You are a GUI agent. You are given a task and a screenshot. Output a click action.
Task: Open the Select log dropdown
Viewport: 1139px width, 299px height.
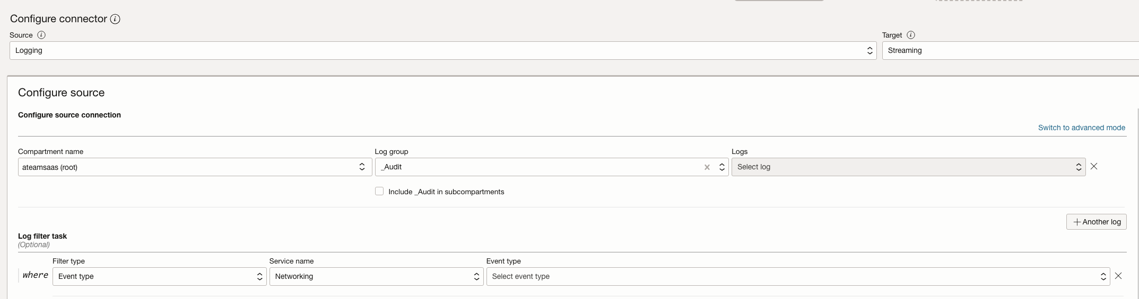click(908, 167)
